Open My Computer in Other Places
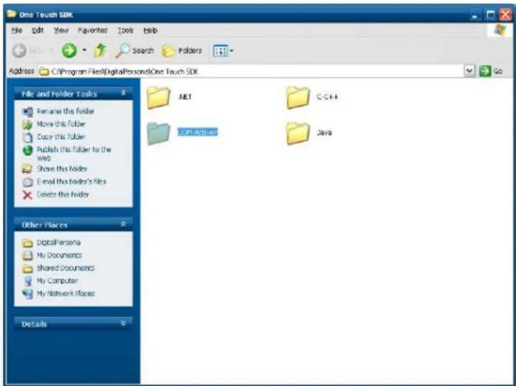 pyautogui.click(x=57, y=281)
